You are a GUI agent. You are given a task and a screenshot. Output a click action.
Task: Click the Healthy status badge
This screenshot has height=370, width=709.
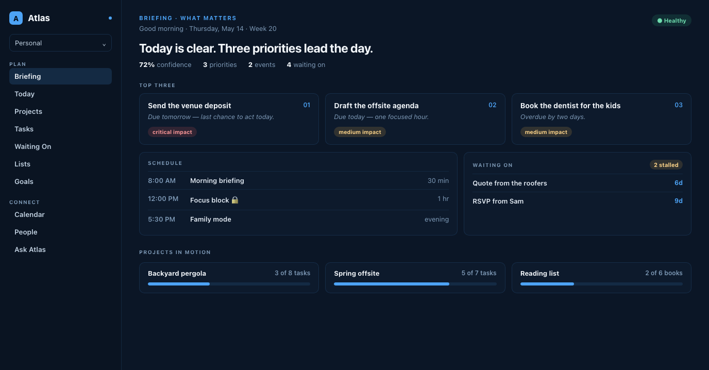(x=671, y=21)
